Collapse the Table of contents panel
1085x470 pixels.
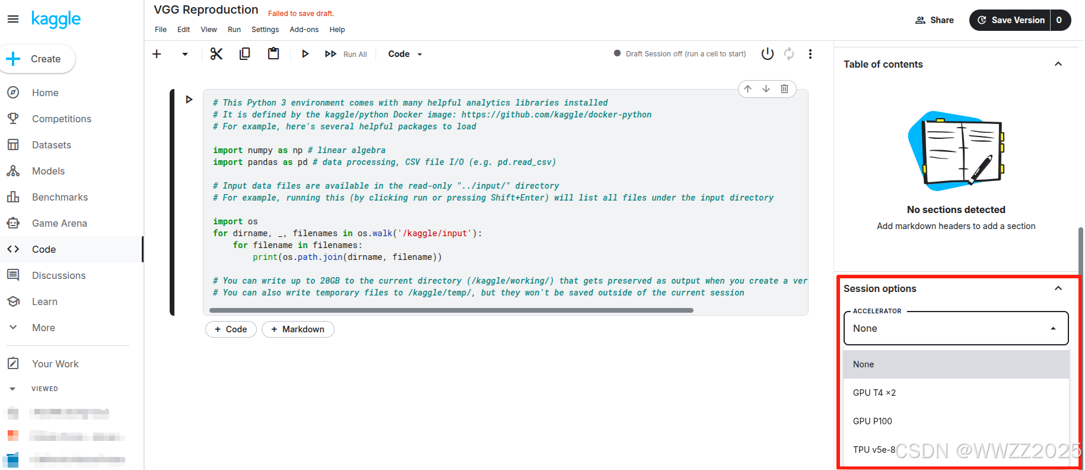tap(1058, 64)
